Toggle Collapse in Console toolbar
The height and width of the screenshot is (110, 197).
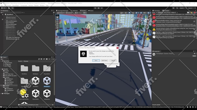(x=160, y=13)
